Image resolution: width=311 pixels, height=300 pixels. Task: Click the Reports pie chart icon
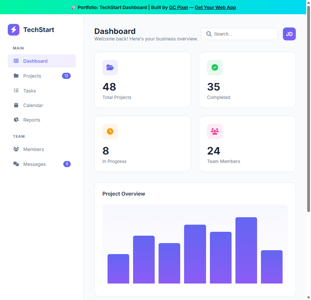[x=16, y=120]
